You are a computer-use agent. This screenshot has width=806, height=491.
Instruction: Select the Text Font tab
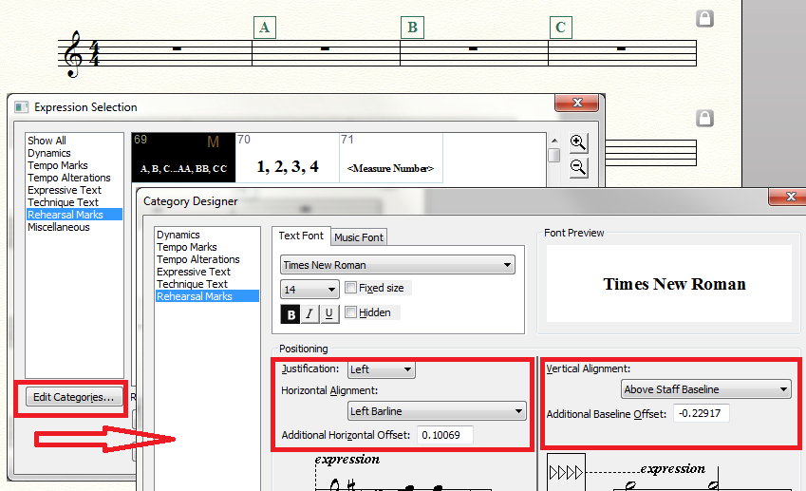tap(301, 236)
